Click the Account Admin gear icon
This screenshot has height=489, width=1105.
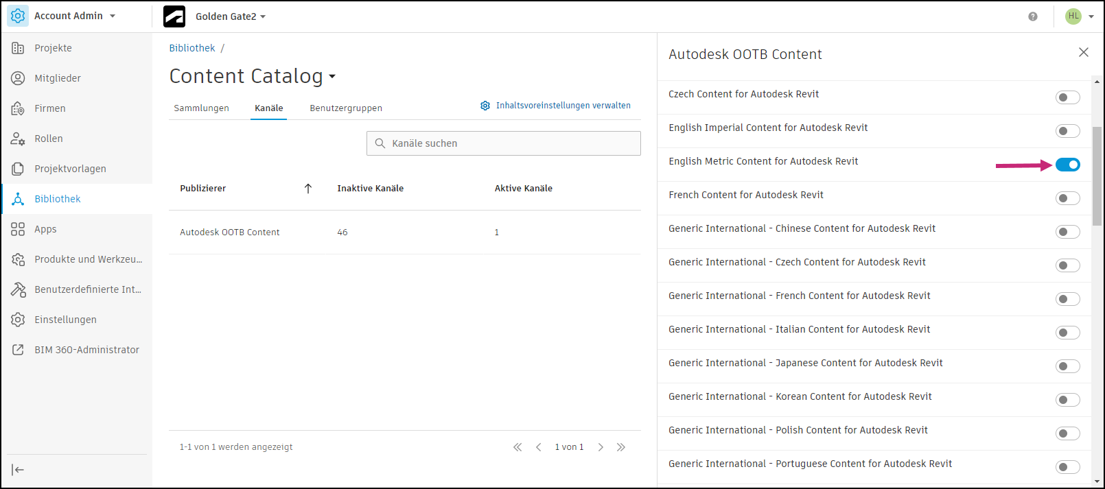click(x=18, y=16)
